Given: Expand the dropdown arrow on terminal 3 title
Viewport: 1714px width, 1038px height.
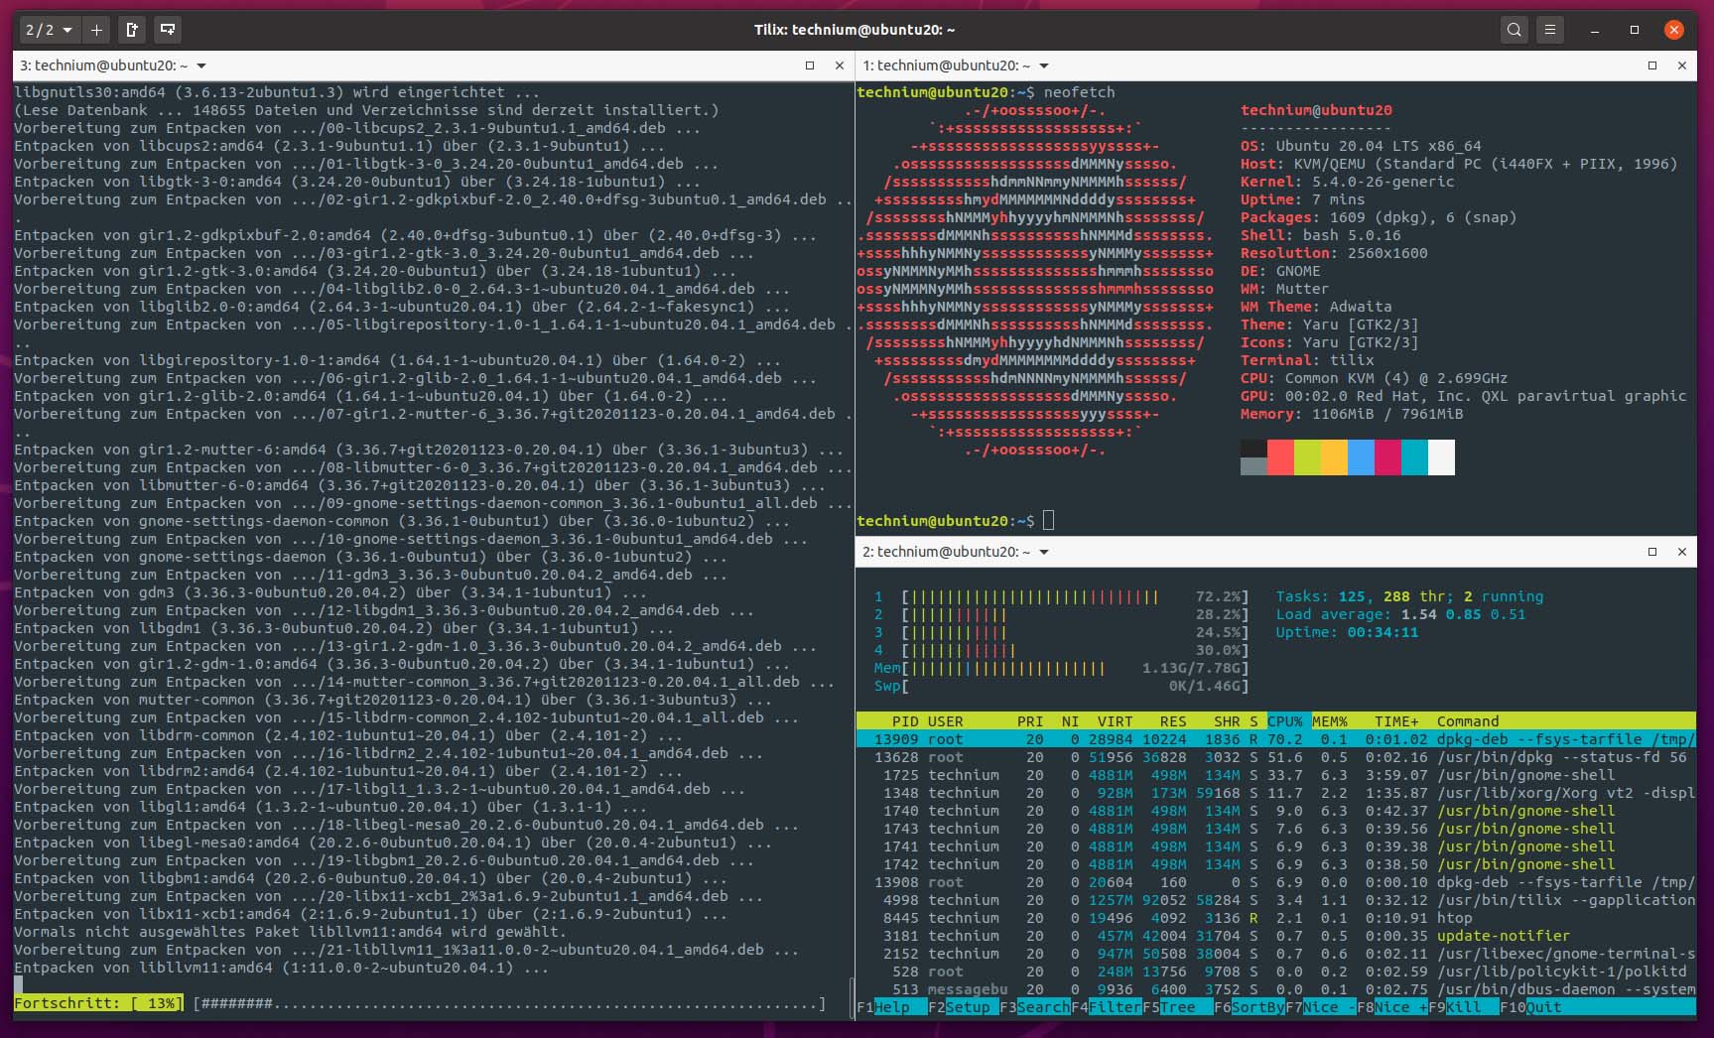Looking at the screenshot, I should pos(201,65).
